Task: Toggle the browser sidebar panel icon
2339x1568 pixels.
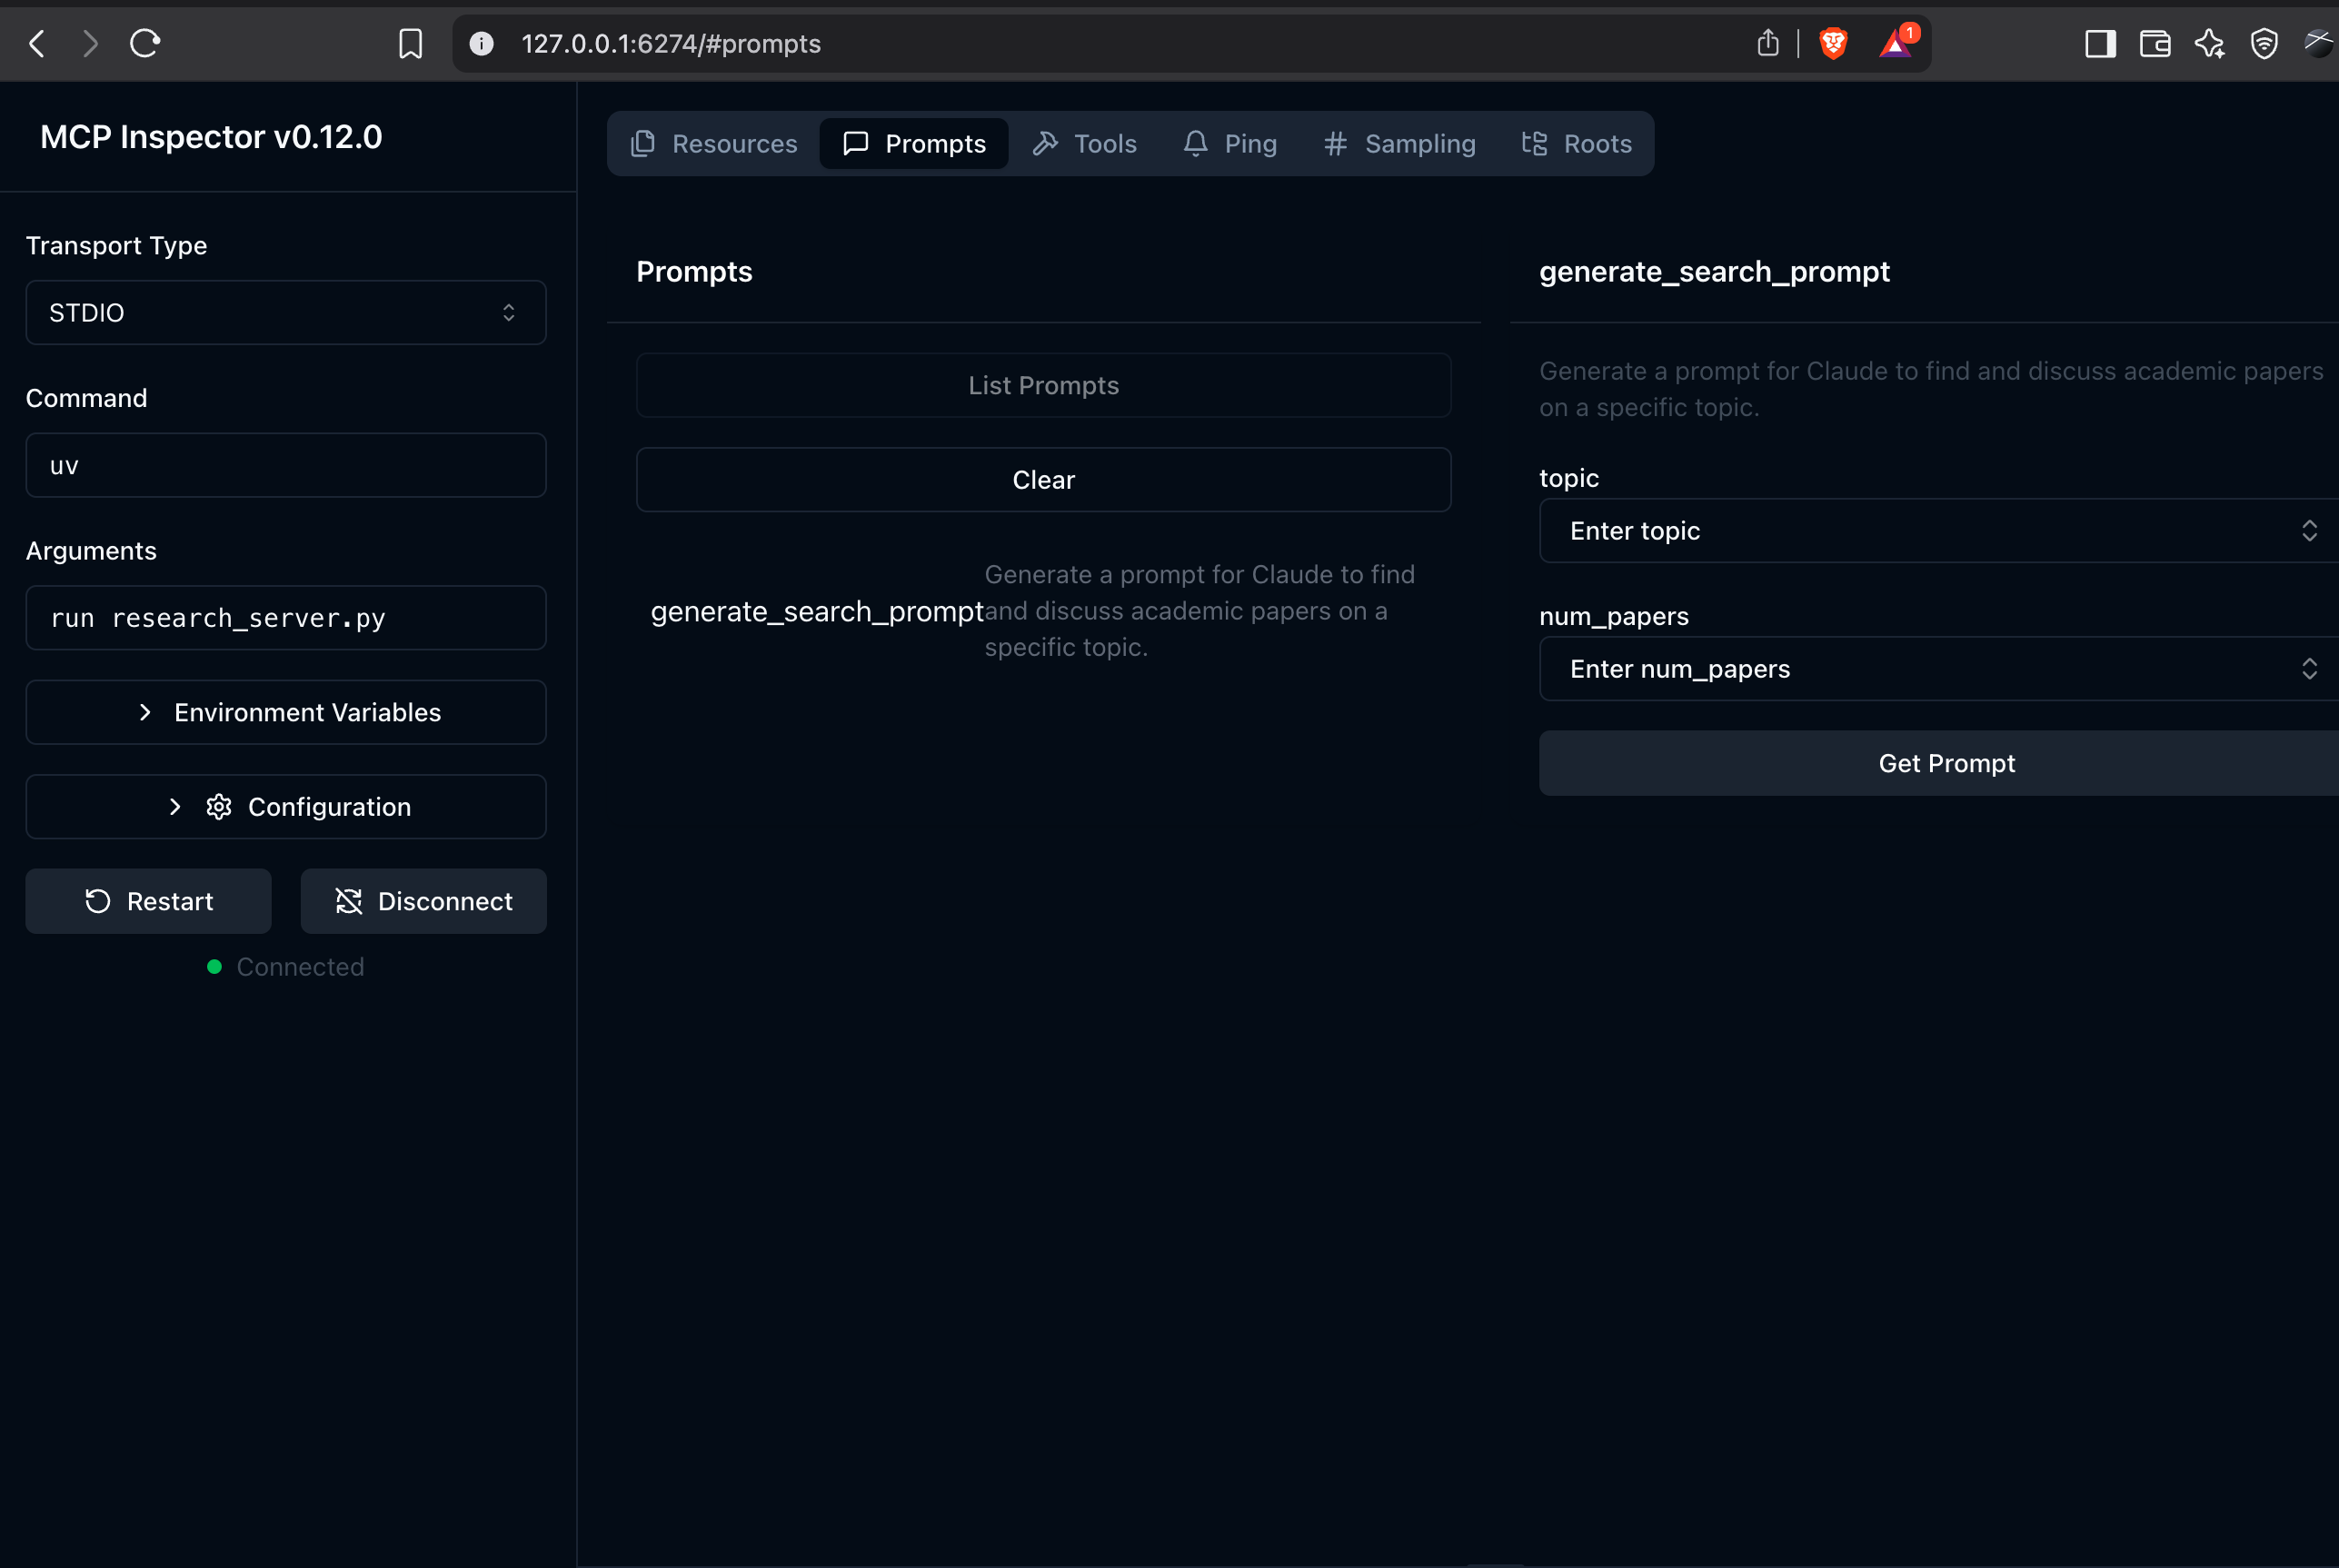Action: 2100,43
